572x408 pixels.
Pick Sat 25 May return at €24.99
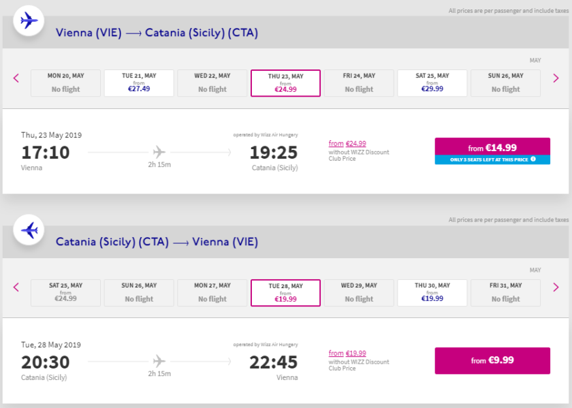point(65,292)
